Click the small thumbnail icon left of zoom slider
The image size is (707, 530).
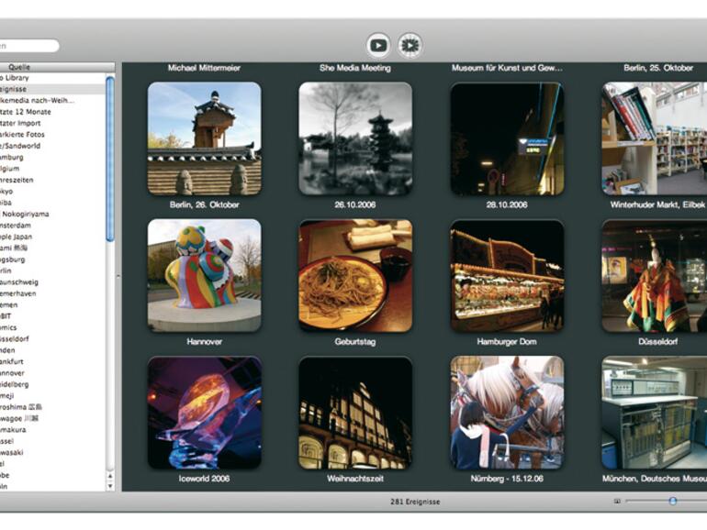[x=617, y=502]
